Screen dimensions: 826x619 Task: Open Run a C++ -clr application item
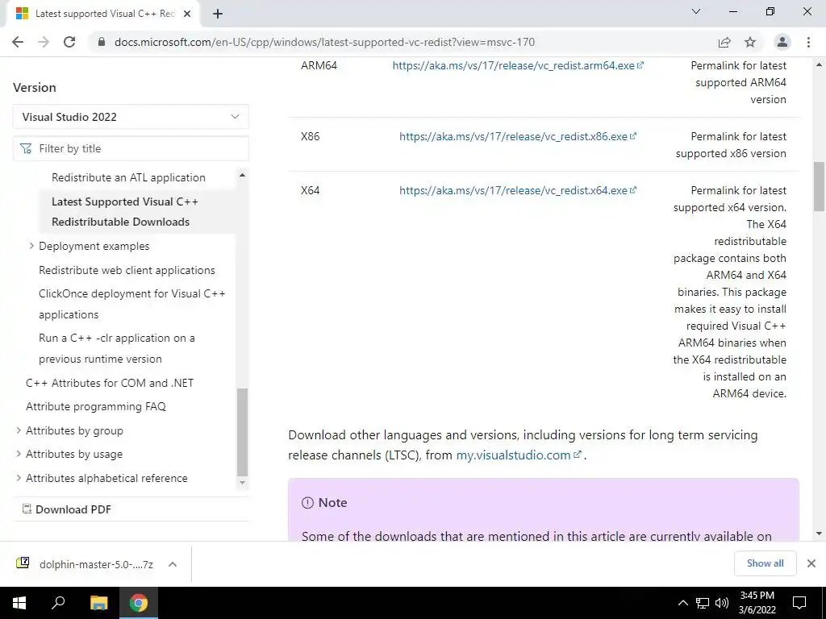coord(116,348)
